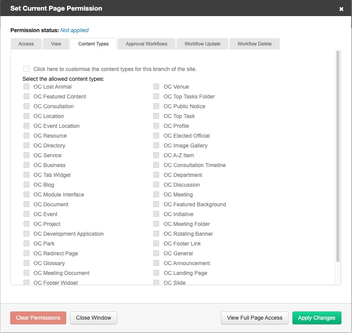Image resolution: width=352 pixels, height=333 pixels.
Task: Check the OC Park content type
Action: tap(26, 244)
